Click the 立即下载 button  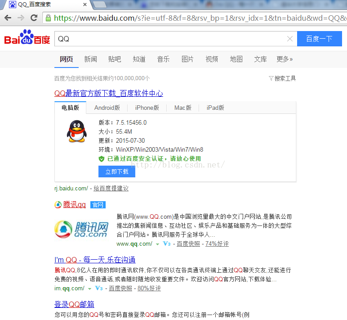tap(117, 171)
